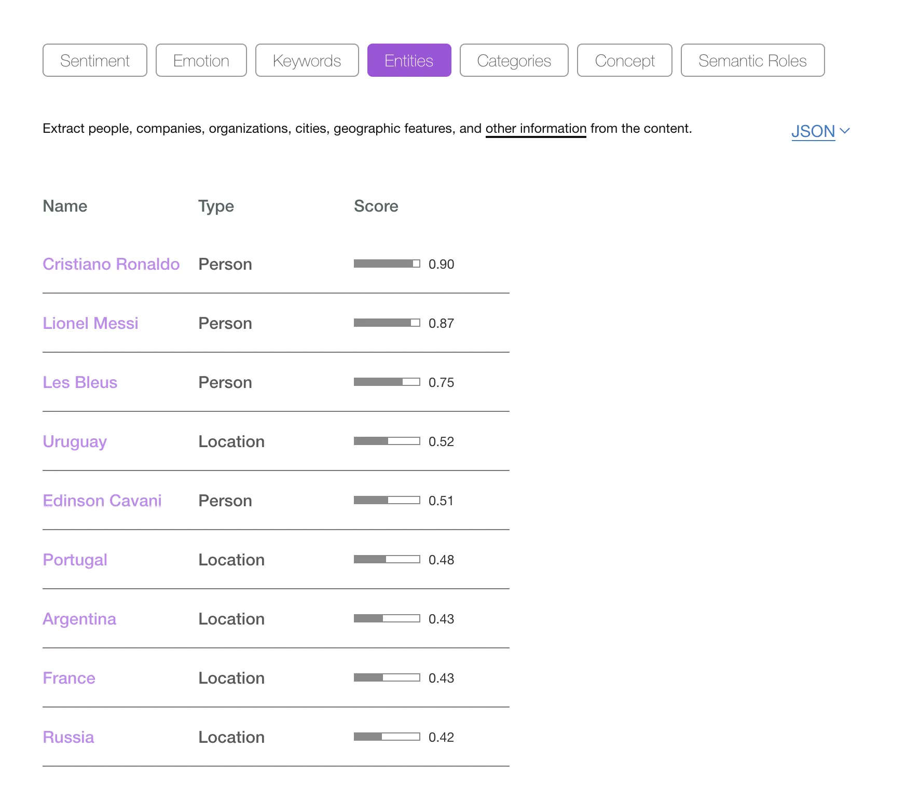The image size is (906, 804).
Task: Click the Russia score bar
Action: tap(387, 737)
